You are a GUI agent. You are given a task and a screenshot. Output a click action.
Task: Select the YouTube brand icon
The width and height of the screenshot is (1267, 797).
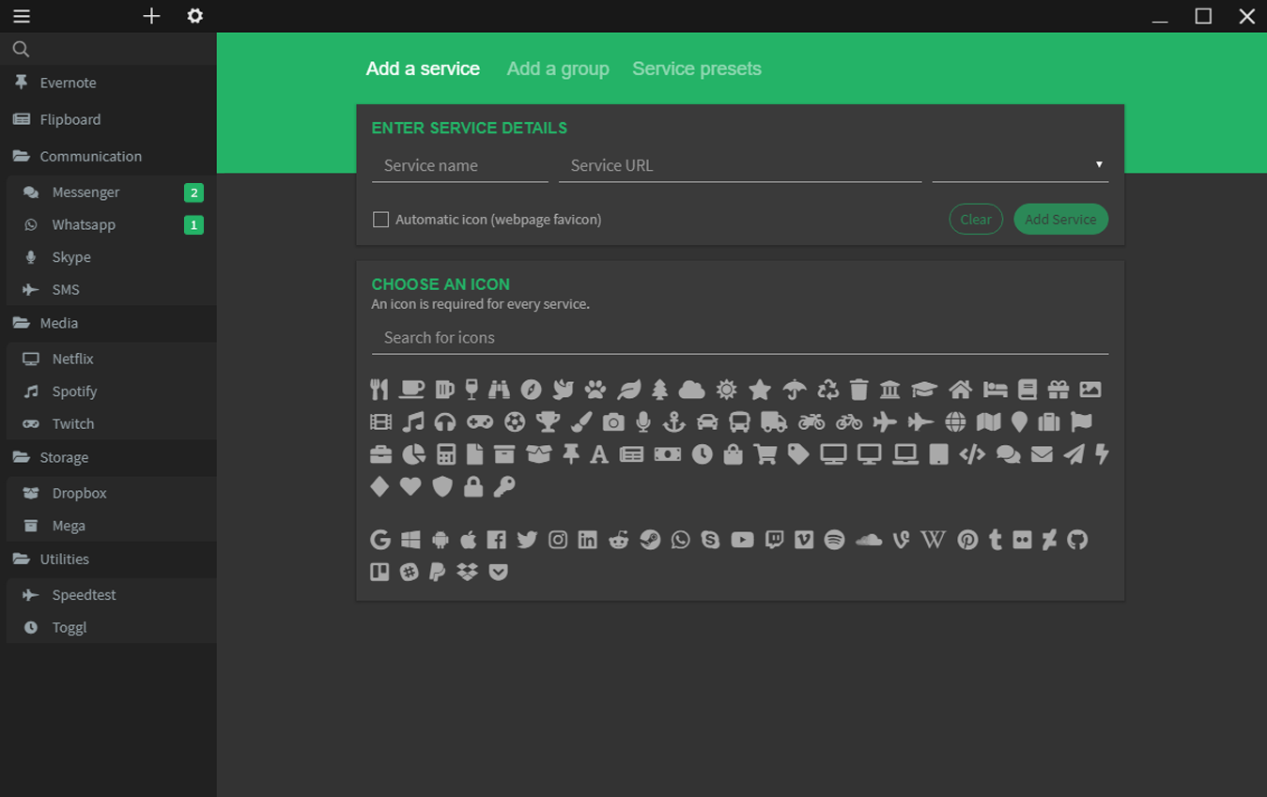(742, 540)
